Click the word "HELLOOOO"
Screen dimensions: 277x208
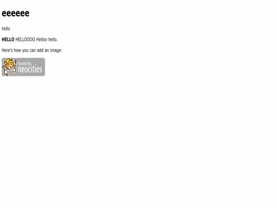25,40
